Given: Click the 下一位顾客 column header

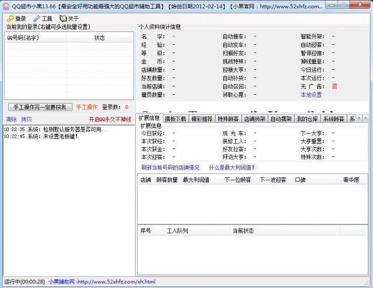Looking at the screenshot, I should click(x=240, y=180).
